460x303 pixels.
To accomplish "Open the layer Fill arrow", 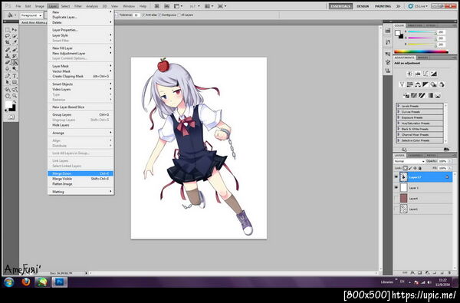I will pos(450,168).
